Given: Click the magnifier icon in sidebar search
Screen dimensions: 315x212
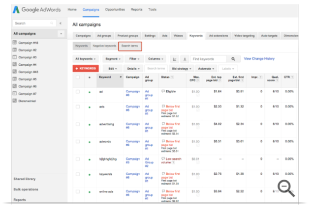Looking at the screenshot, I should [52, 23].
